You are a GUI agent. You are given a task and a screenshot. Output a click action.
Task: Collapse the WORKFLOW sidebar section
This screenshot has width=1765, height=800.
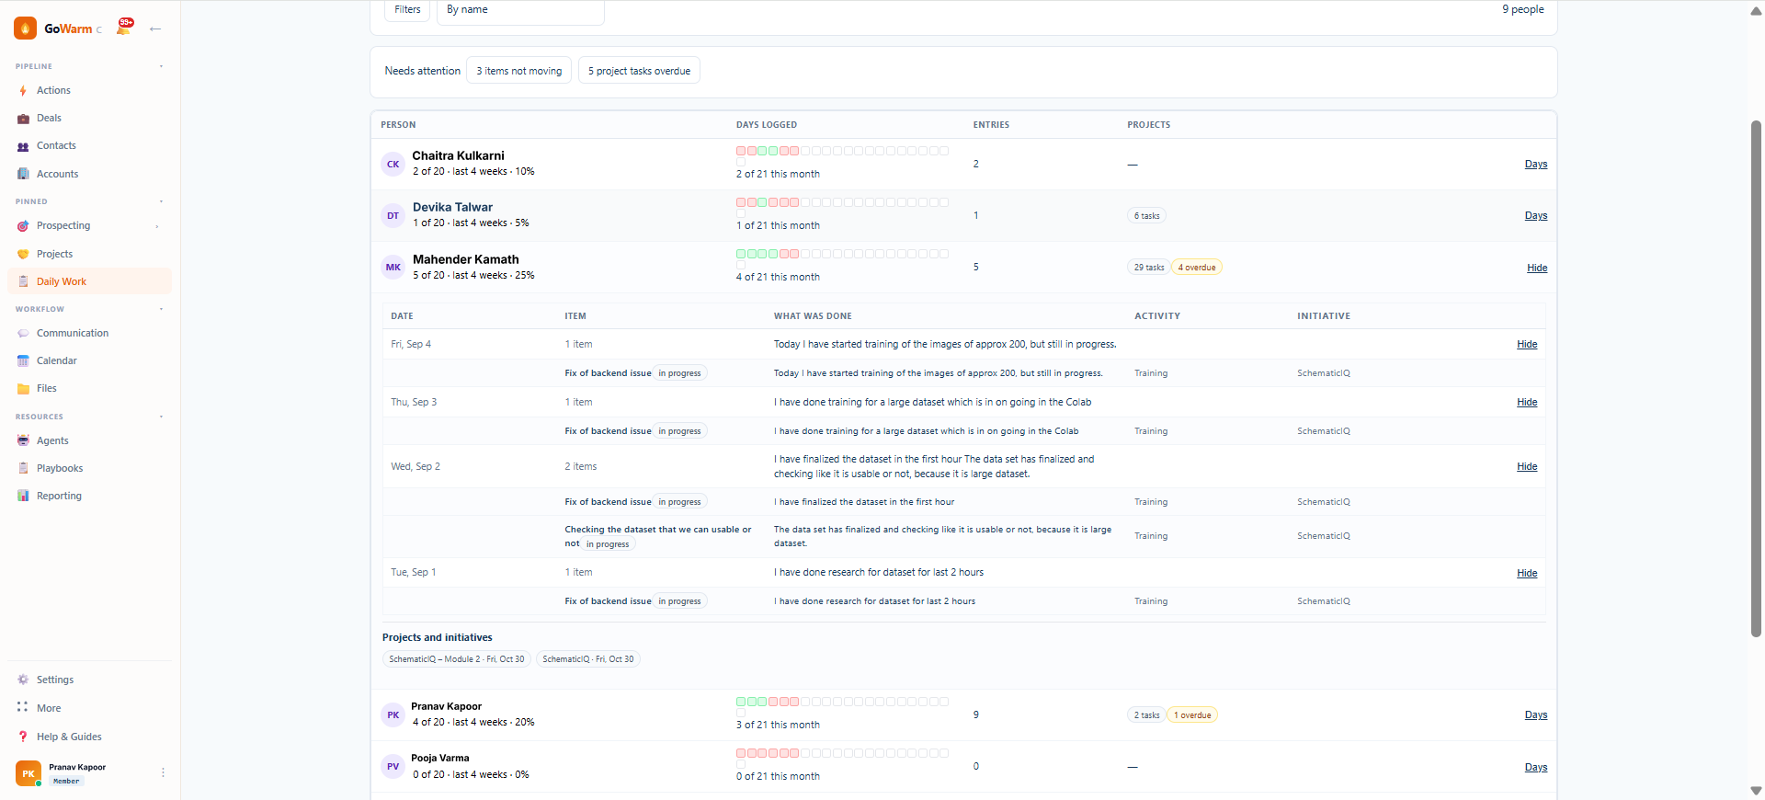[161, 309]
